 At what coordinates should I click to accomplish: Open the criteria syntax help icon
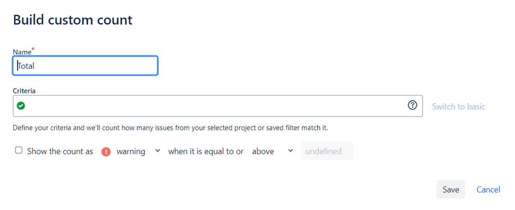[412, 105]
